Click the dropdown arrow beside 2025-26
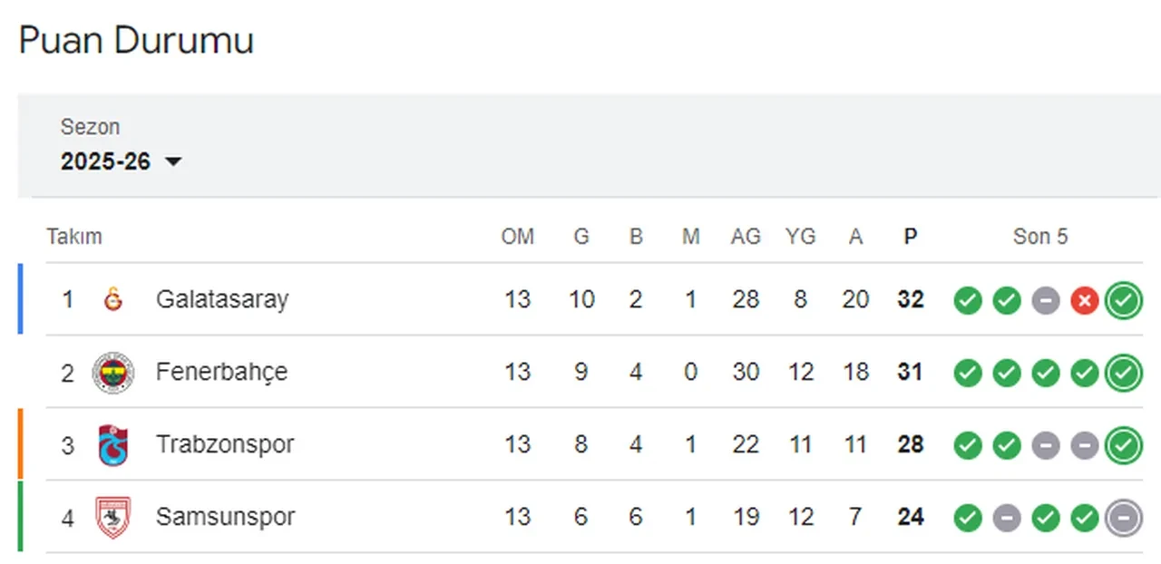The image size is (1161, 564). click(173, 161)
